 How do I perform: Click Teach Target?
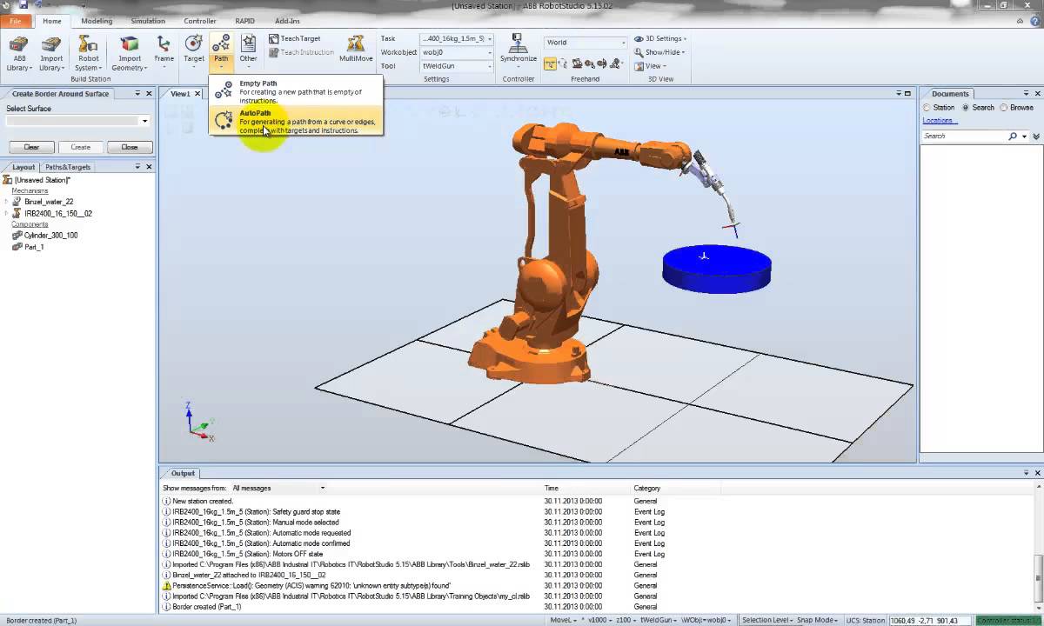pyautogui.click(x=294, y=38)
